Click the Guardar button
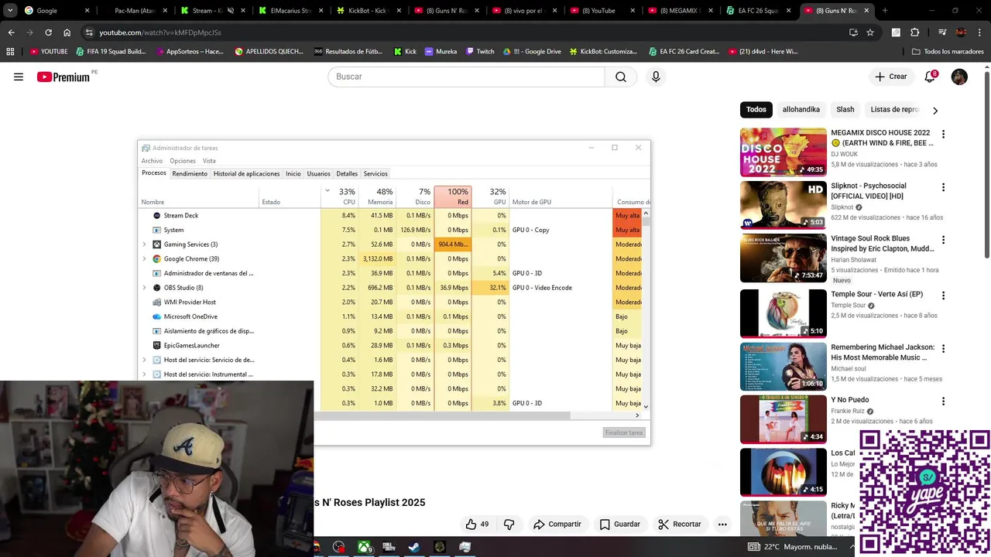 click(619, 524)
